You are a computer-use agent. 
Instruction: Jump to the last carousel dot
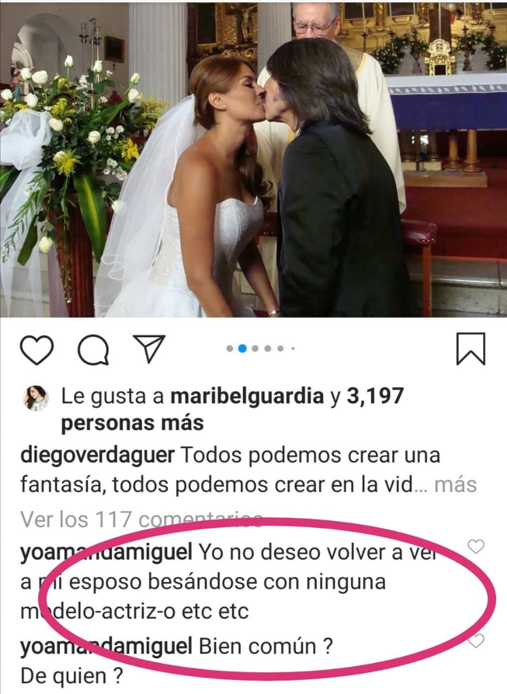pyautogui.click(x=293, y=349)
